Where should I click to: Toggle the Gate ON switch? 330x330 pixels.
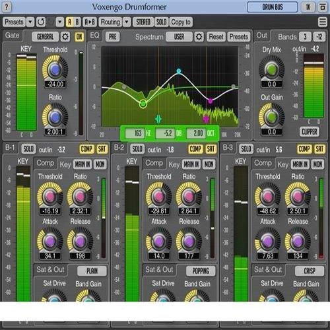79,37
